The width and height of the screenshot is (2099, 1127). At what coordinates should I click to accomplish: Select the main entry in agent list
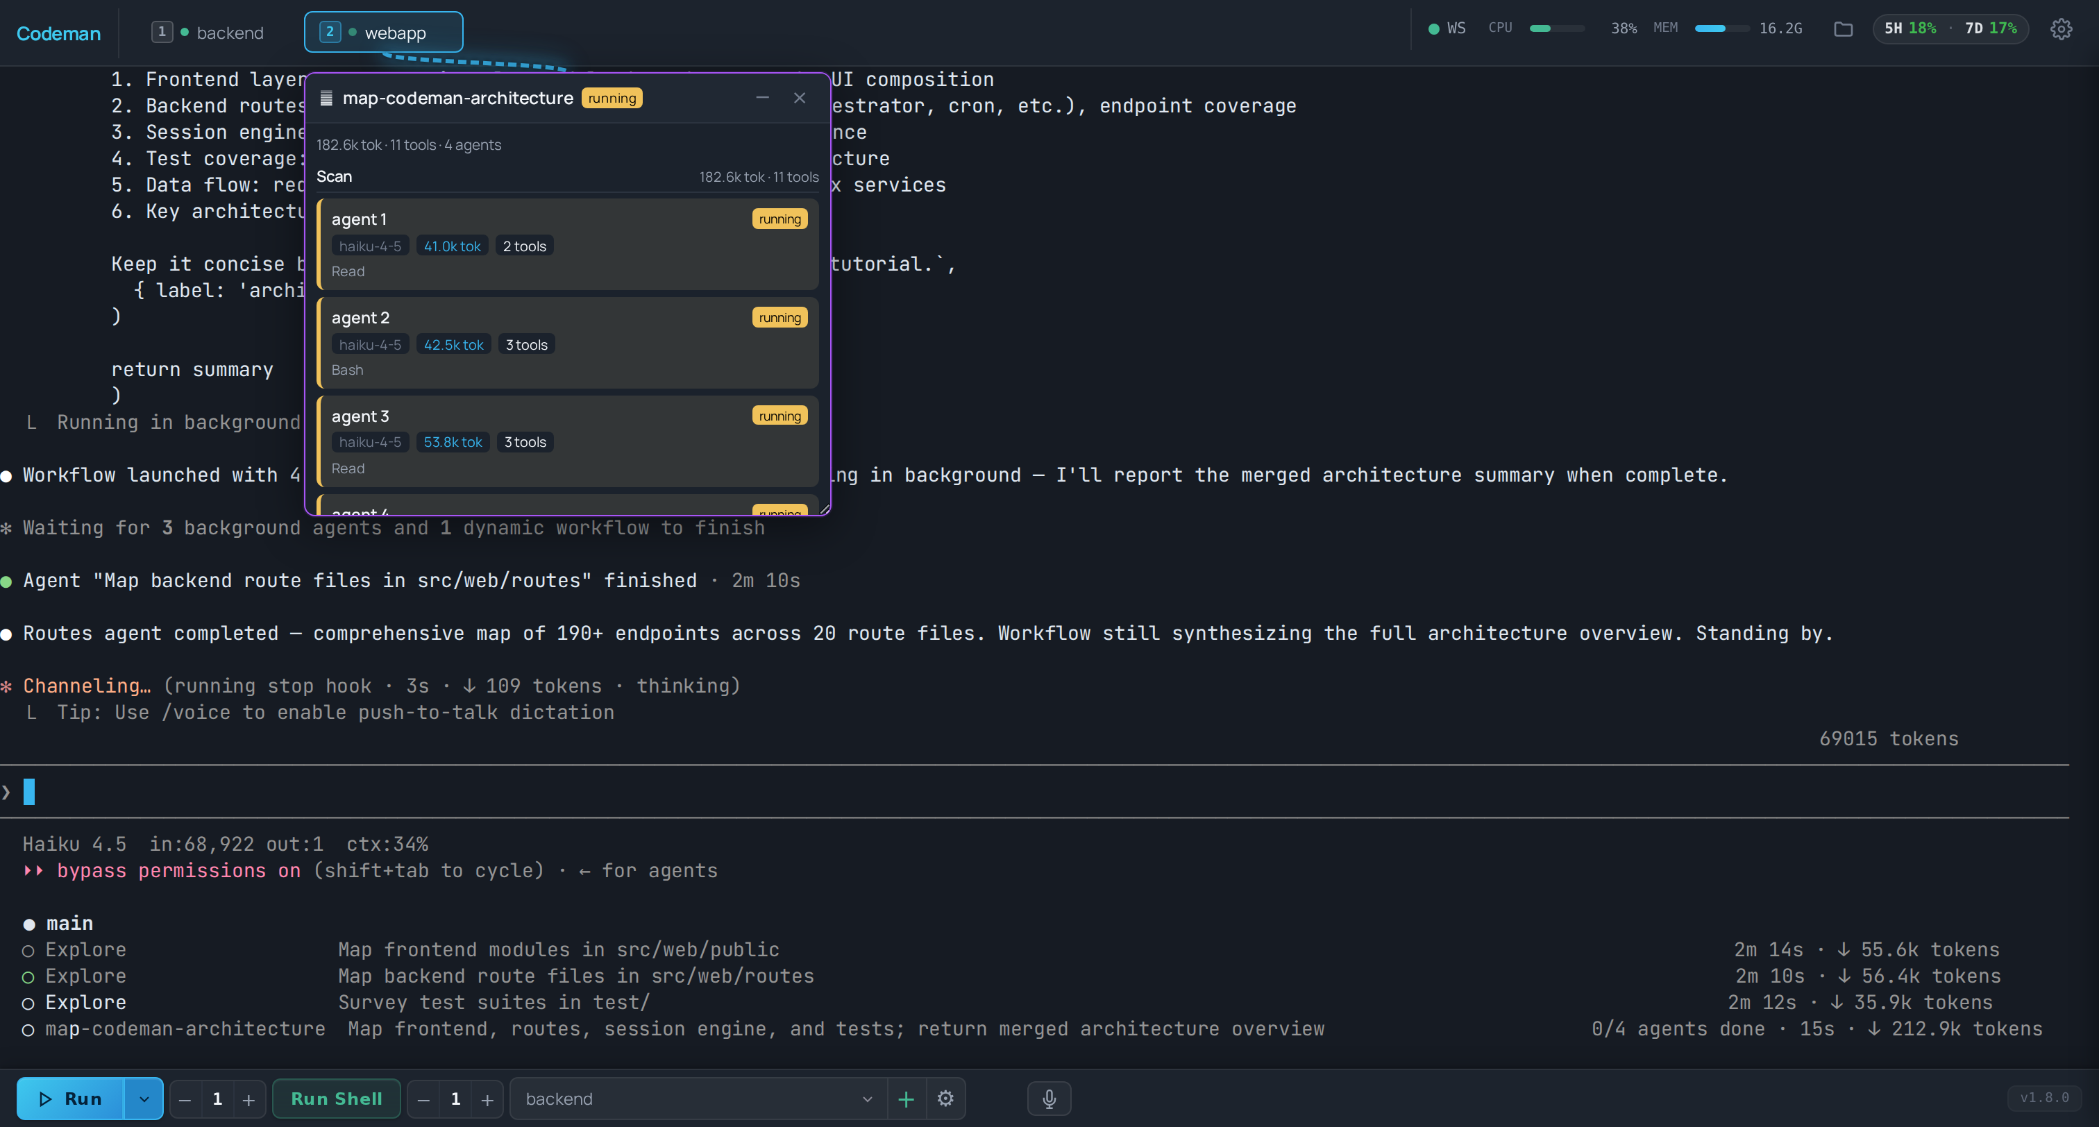click(59, 923)
